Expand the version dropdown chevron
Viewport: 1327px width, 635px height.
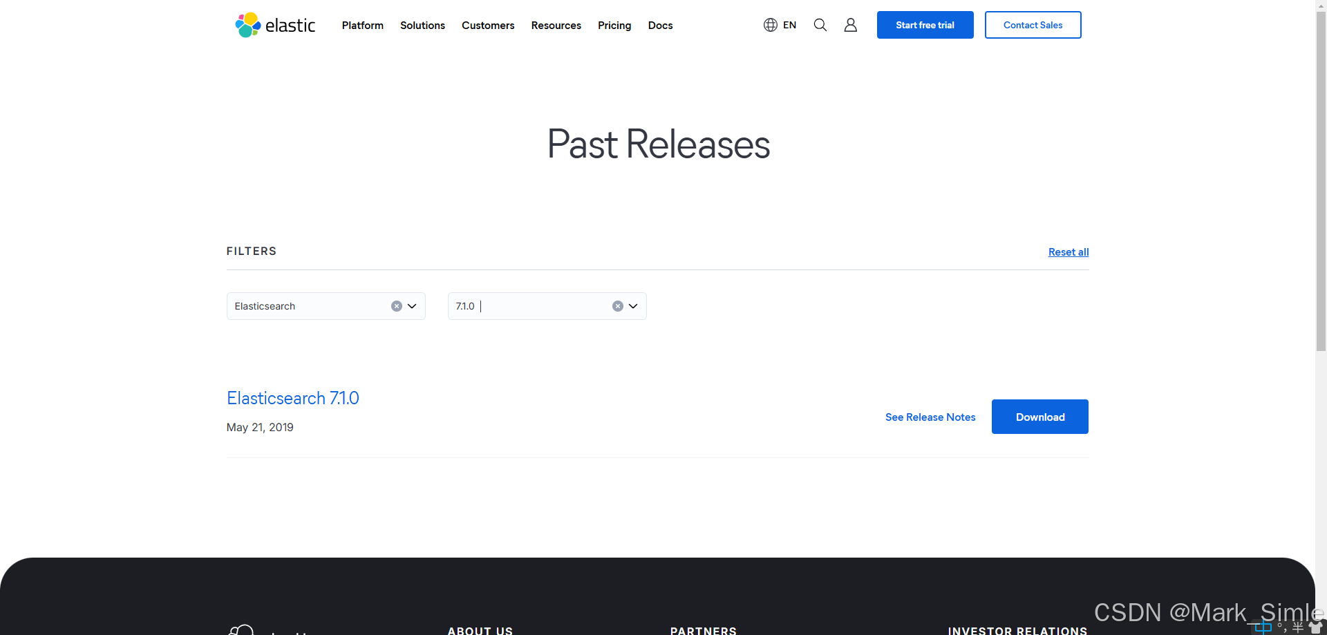(x=633, y=306)
